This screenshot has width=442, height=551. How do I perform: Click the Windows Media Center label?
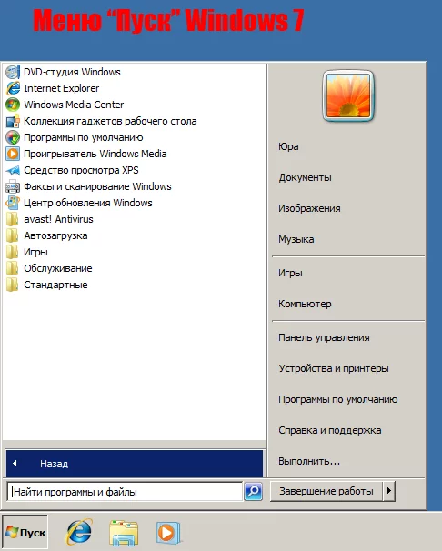click(74, 105)
